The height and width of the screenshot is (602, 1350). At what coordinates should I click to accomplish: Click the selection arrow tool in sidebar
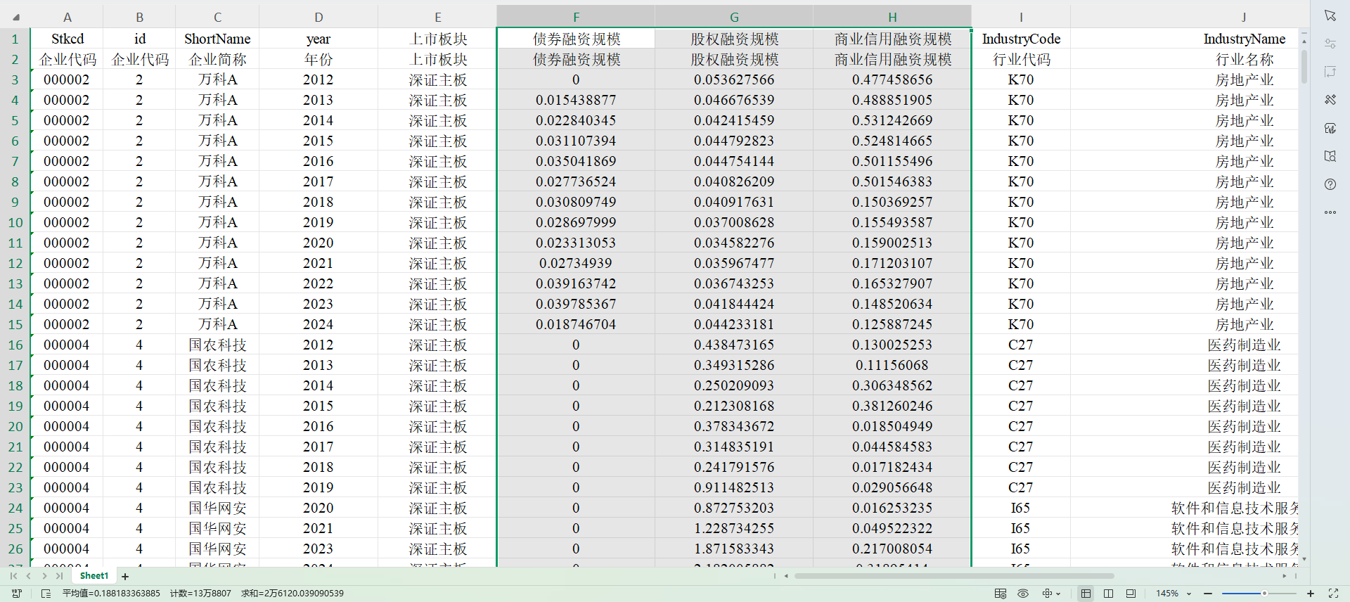pyautogui.click(x=1330, y=15)
